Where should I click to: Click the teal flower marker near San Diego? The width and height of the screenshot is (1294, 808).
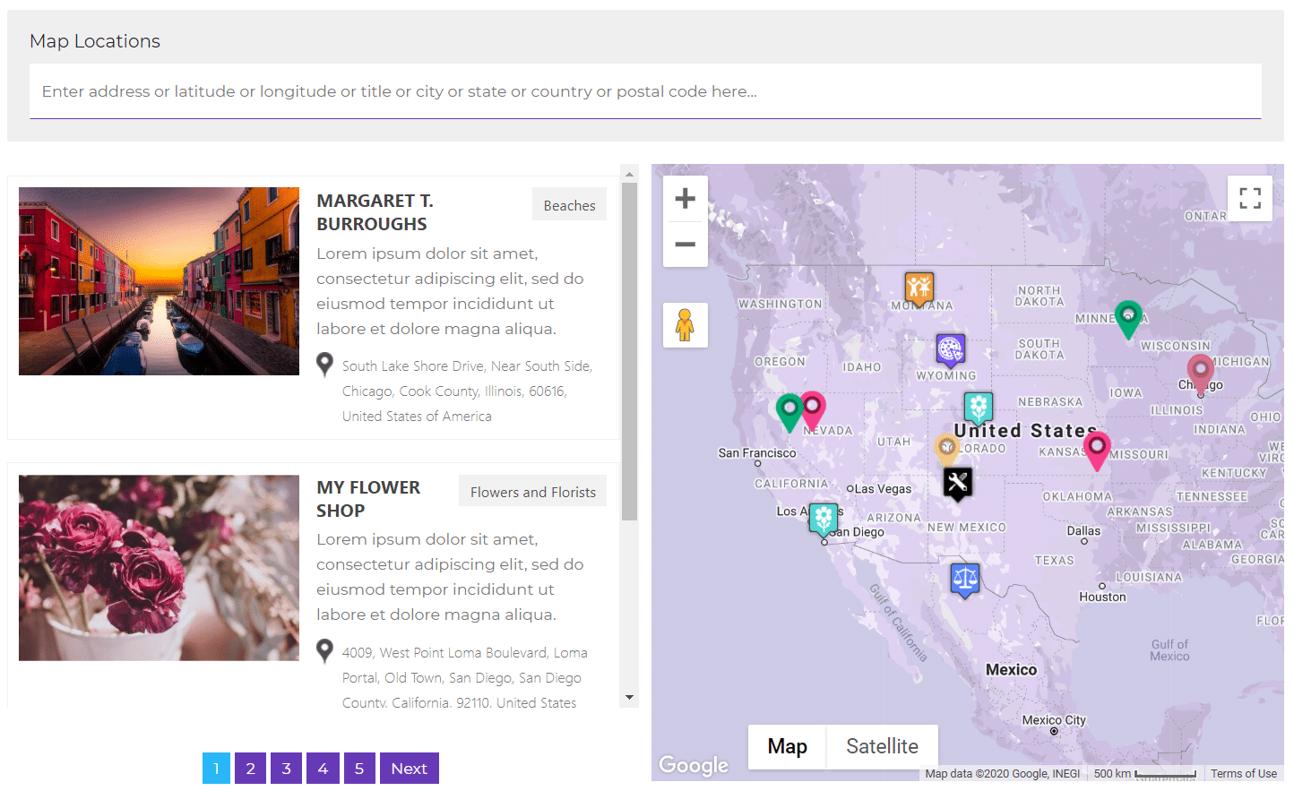click(x=824, y=518)
